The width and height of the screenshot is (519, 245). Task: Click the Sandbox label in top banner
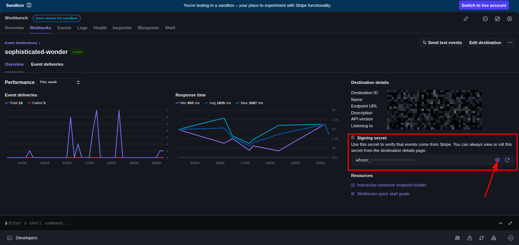pos(15,5)
